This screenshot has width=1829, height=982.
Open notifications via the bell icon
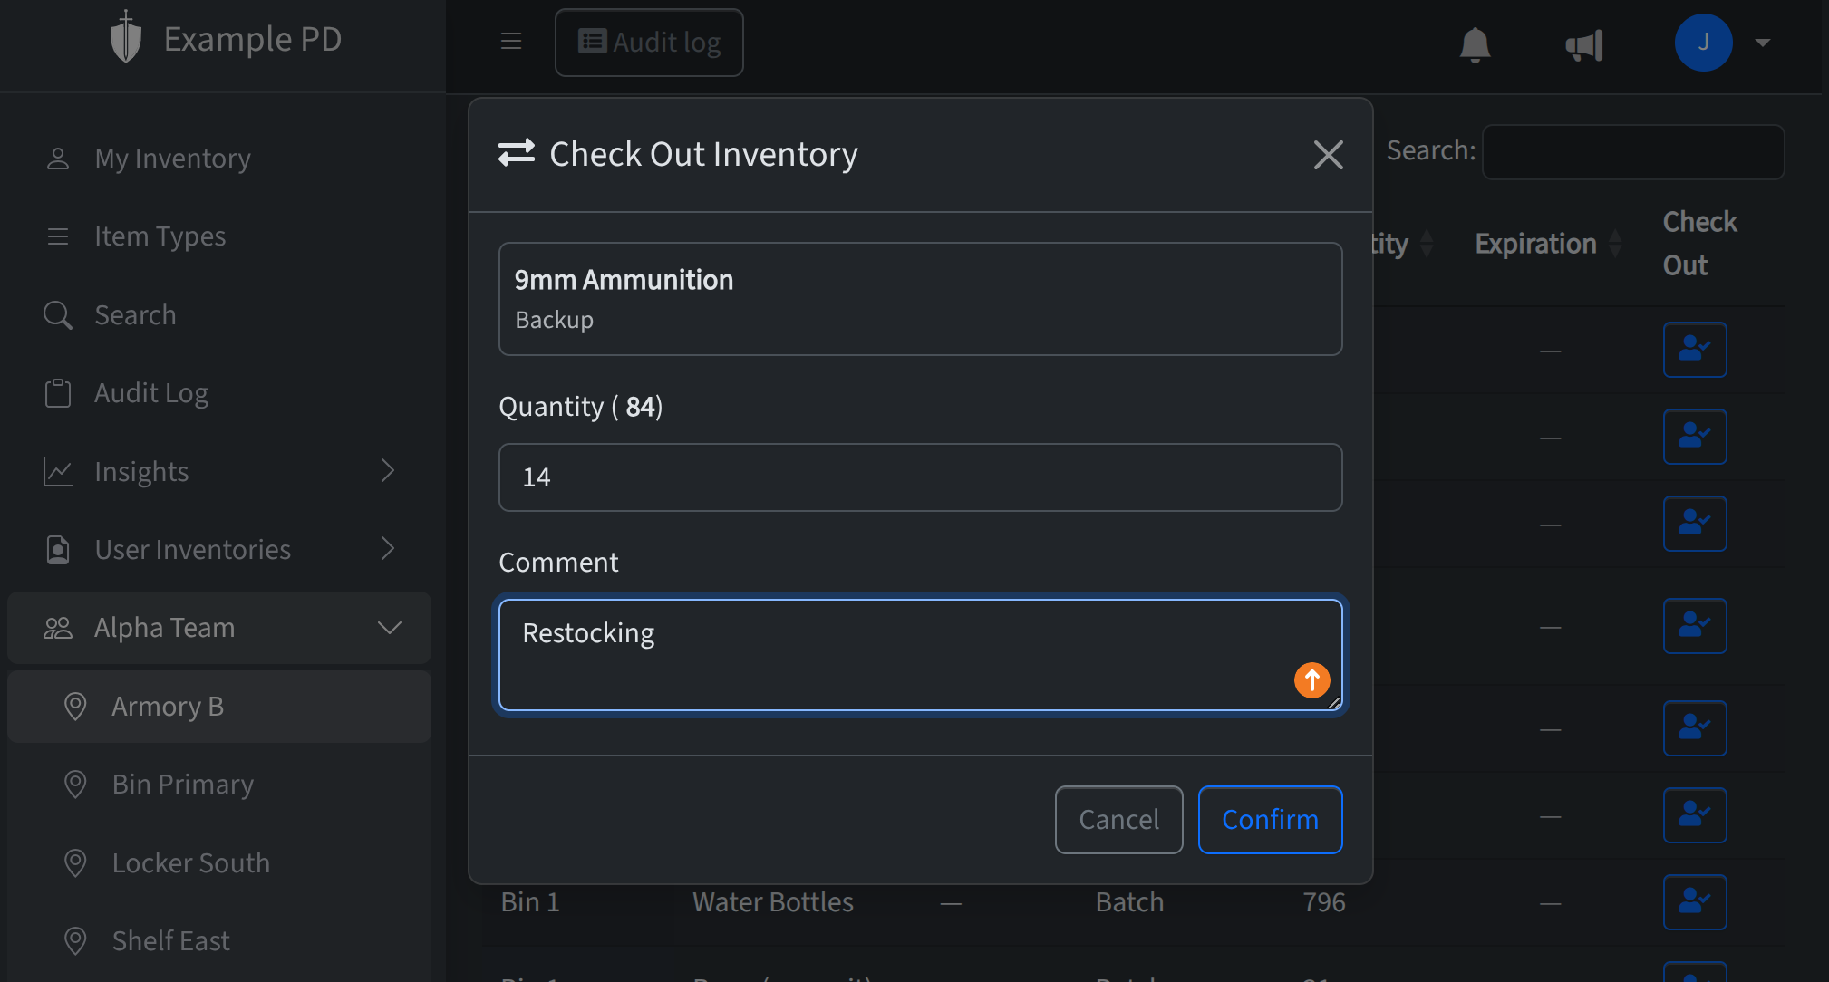(x=1473, y=43)
